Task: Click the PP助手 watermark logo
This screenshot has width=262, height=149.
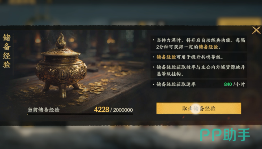Action: tap(225, 135)
